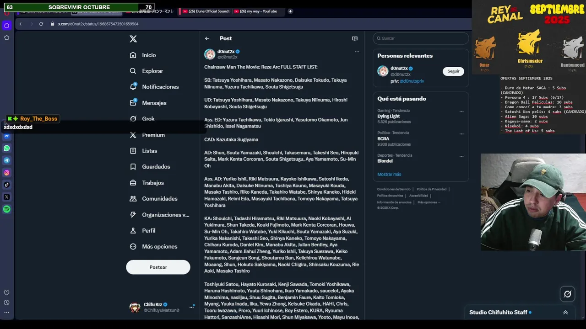Click the Postear button
The image size is (586, 329).
tap(158, 267)
